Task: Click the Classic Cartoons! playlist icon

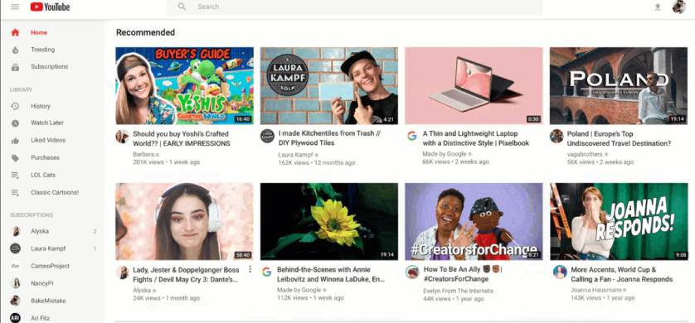Action: coord(15,192)
